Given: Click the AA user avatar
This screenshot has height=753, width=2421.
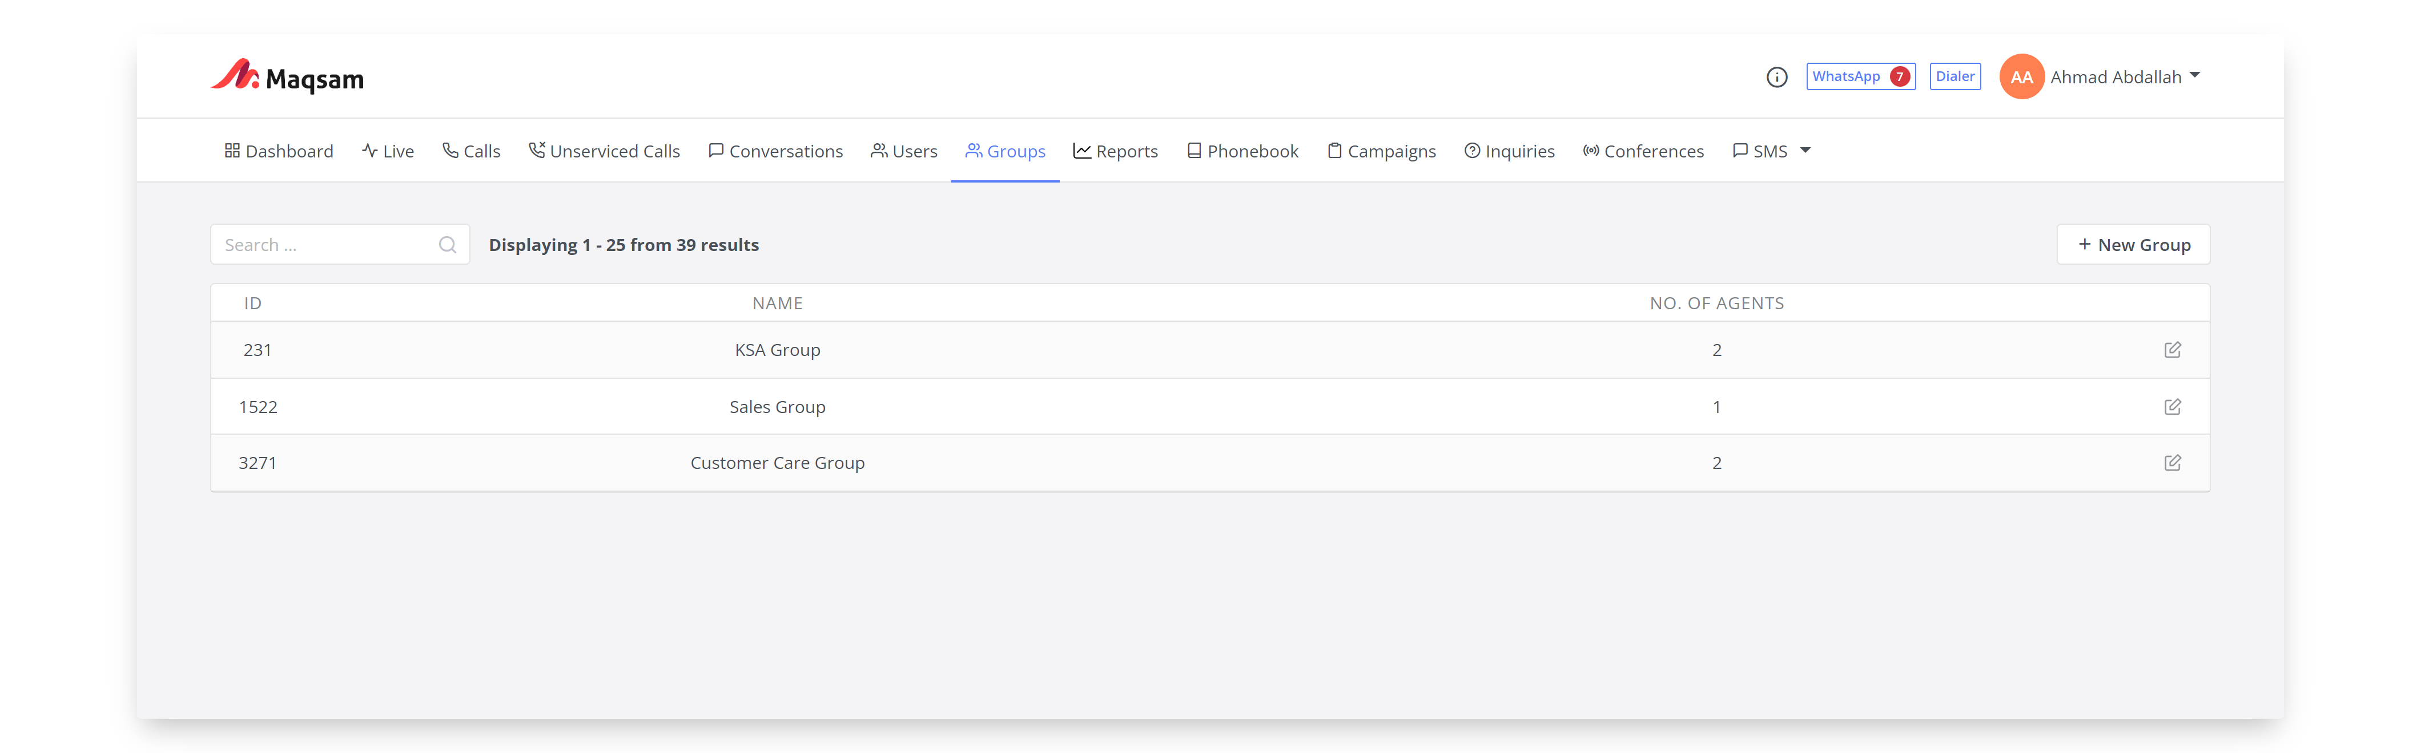Looking at the screenshot, I should point(2021,77).
